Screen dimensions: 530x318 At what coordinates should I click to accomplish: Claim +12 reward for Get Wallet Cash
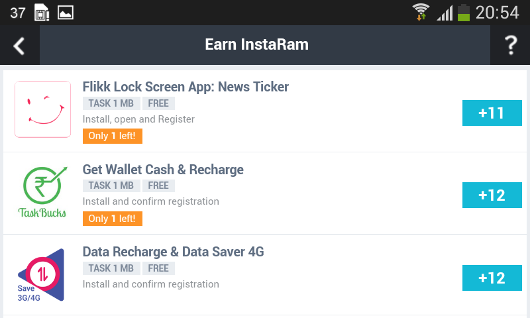pyautogui.click(x=492, y=195)
